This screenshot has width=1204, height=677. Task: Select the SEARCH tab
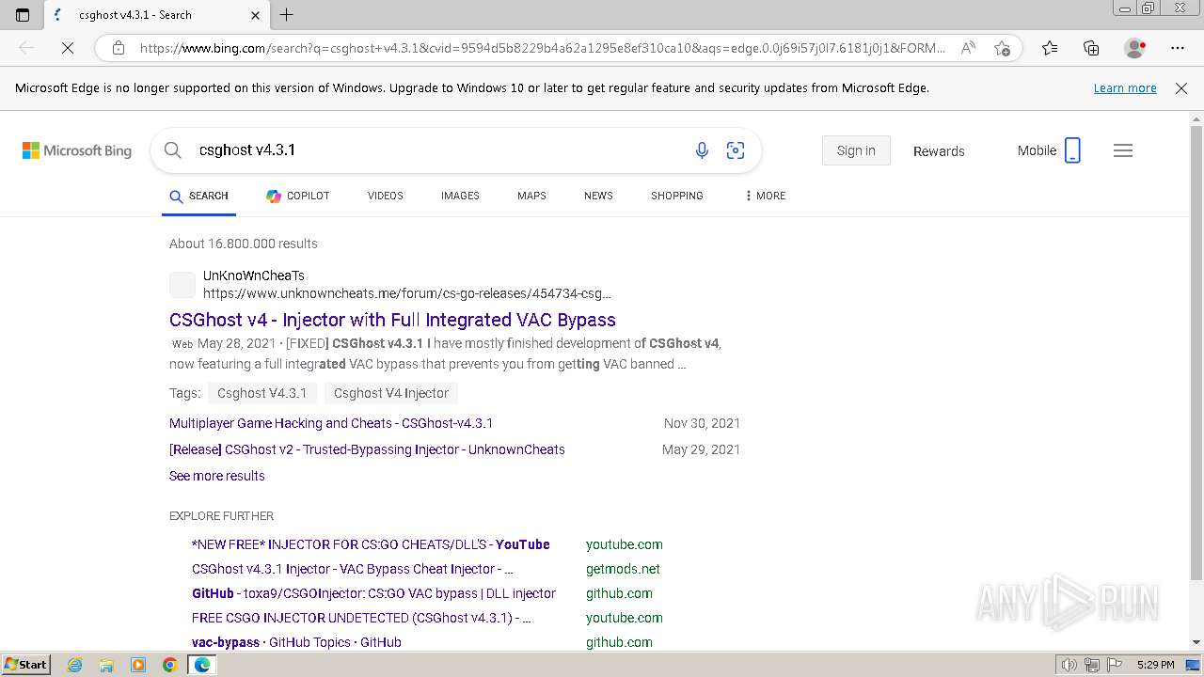(198, 196)
